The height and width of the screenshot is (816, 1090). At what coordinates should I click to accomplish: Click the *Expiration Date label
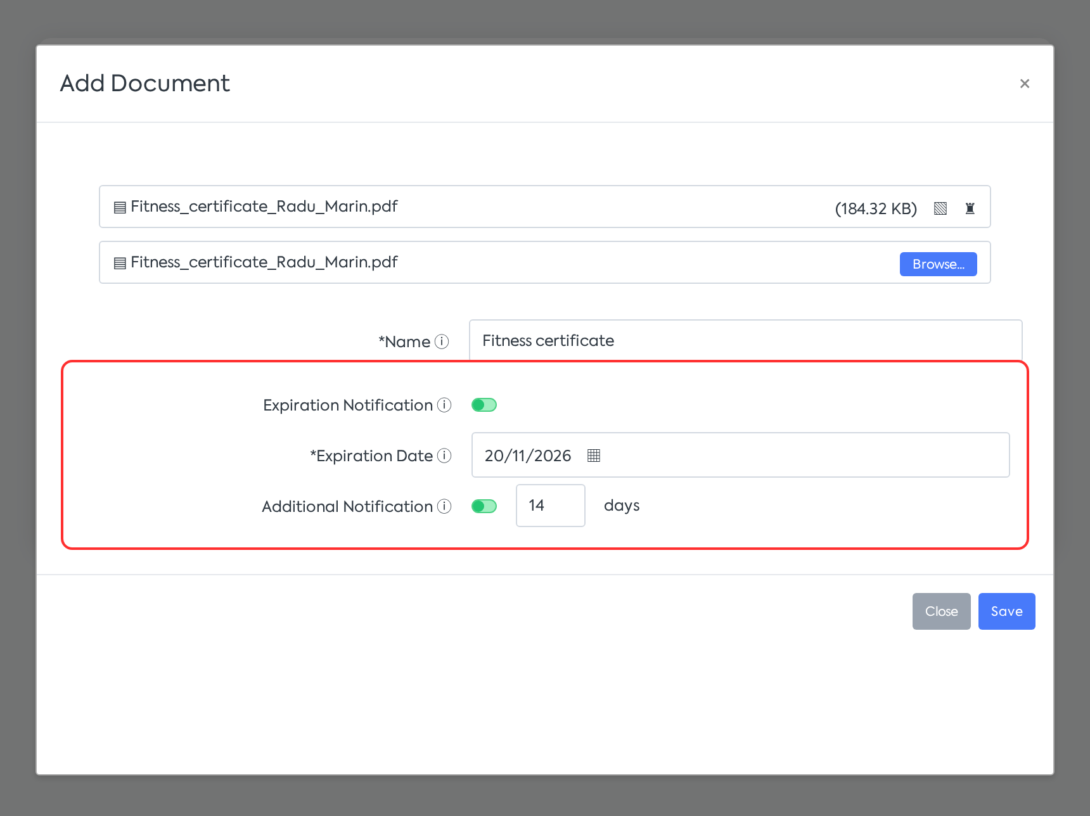point(371,456)
